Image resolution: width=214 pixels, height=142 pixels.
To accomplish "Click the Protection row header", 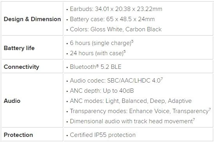I will tap(18, 135).
